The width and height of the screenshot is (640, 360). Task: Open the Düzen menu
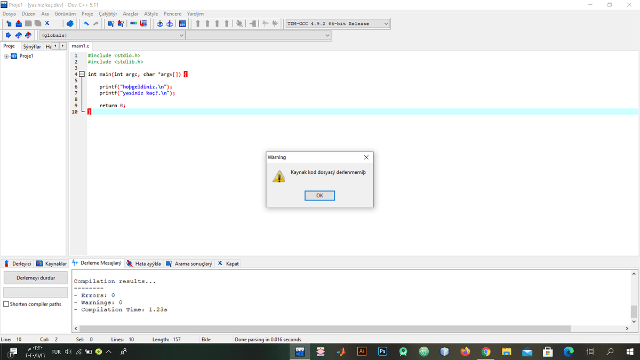(28, 14)
